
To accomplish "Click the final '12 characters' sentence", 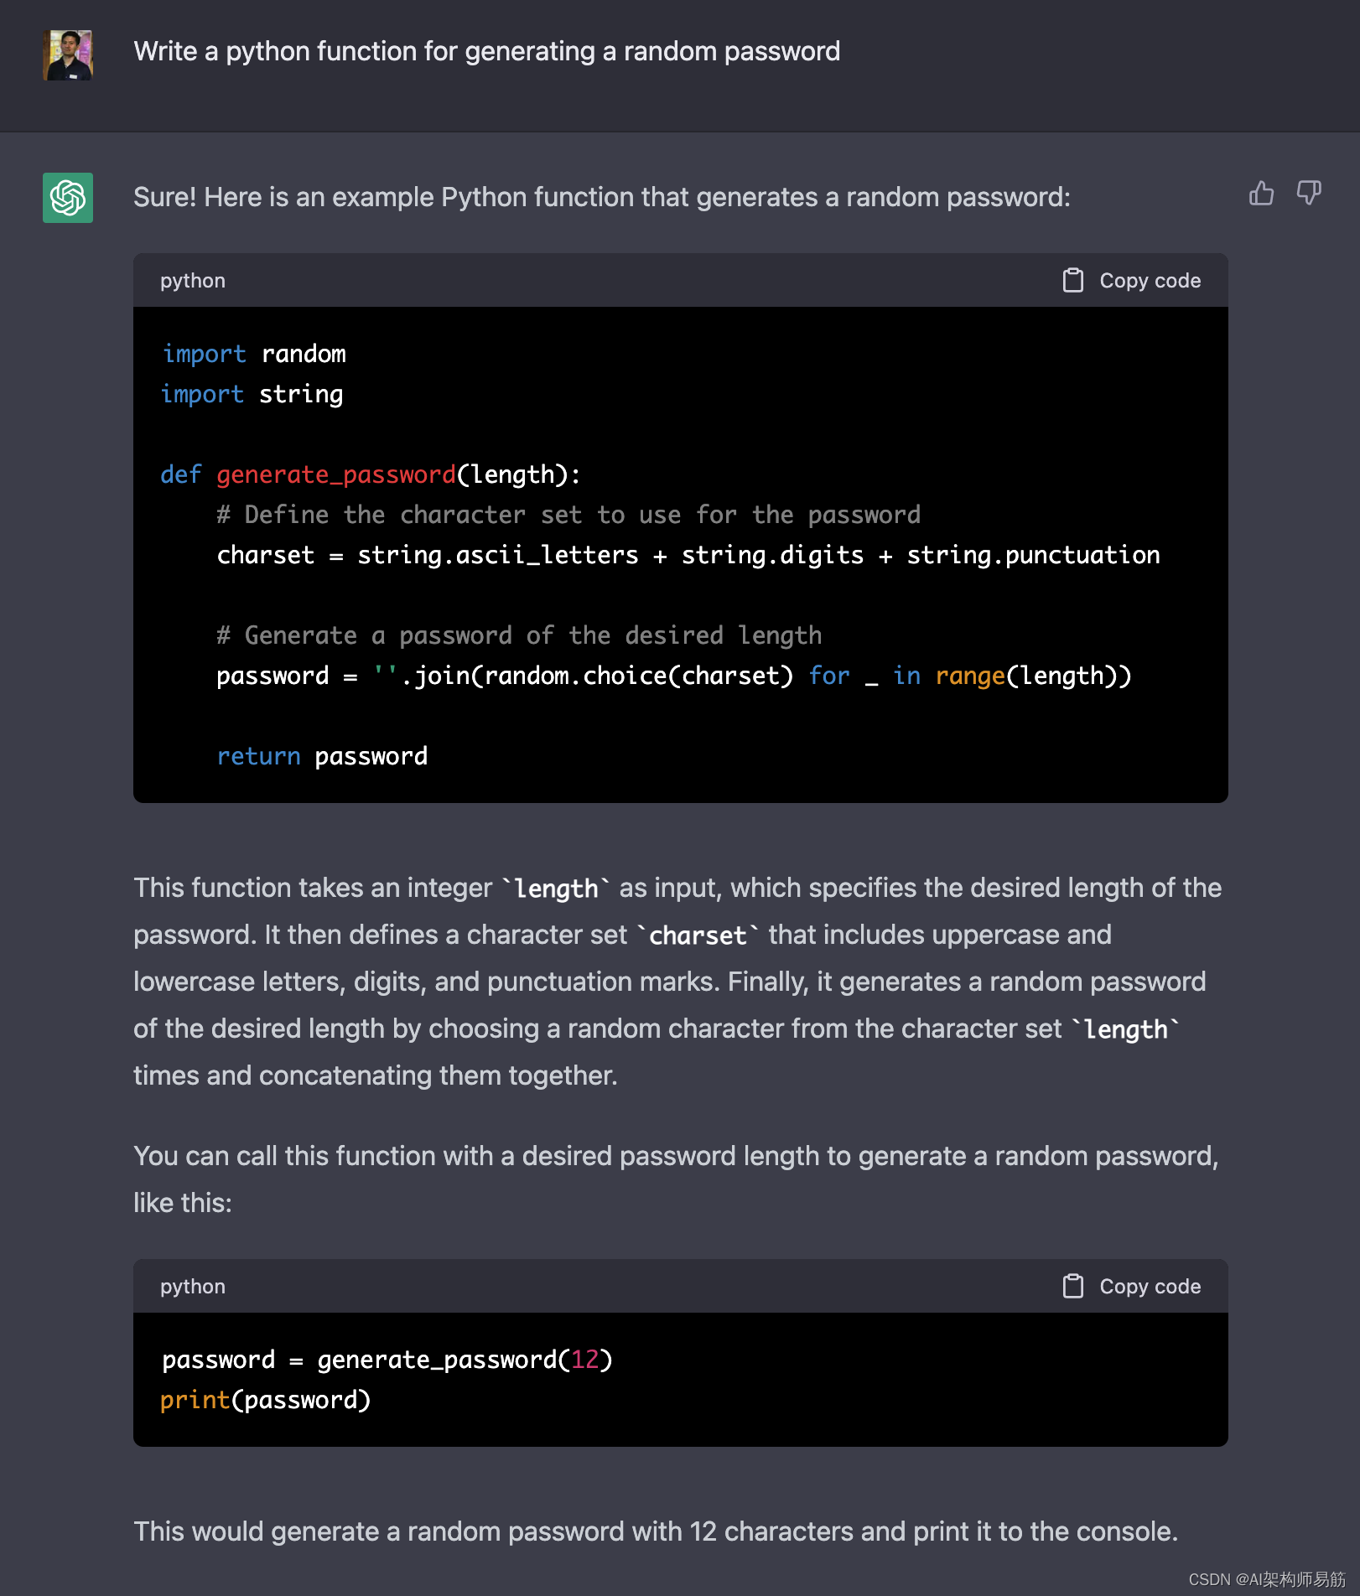I will click(x=656, y=1531).
